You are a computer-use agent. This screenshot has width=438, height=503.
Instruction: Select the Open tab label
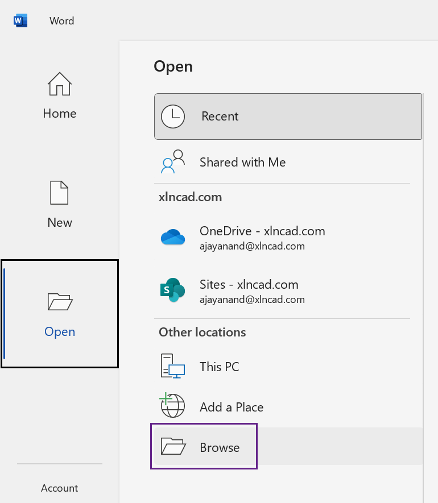tap(60, 332)
